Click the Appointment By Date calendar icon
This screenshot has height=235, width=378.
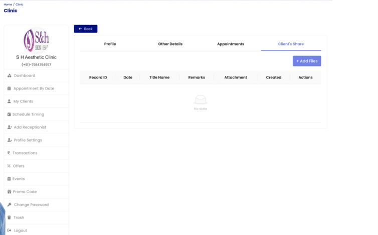9,88
